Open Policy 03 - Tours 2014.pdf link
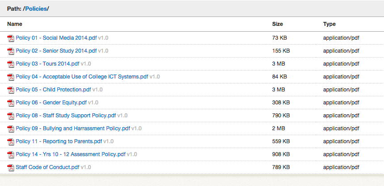Screen dimensions: 384x186 pos(47,64)
